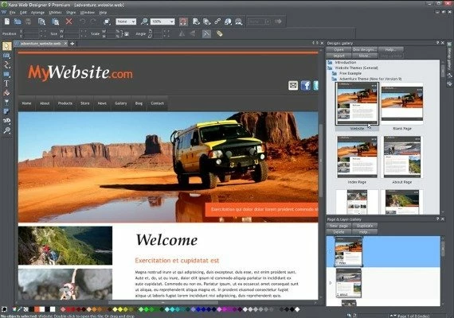This screenshot has width=454, height=318.
Task: Click the Redo arrow icon
Action: tap(93, 21)
